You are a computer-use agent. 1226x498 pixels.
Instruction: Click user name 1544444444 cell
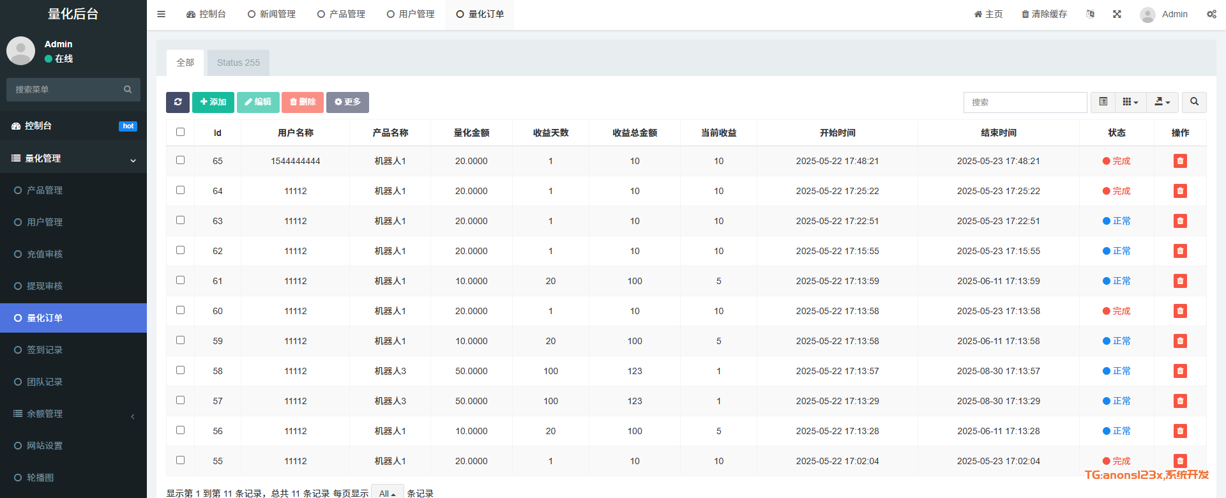(x=296, y=161)
